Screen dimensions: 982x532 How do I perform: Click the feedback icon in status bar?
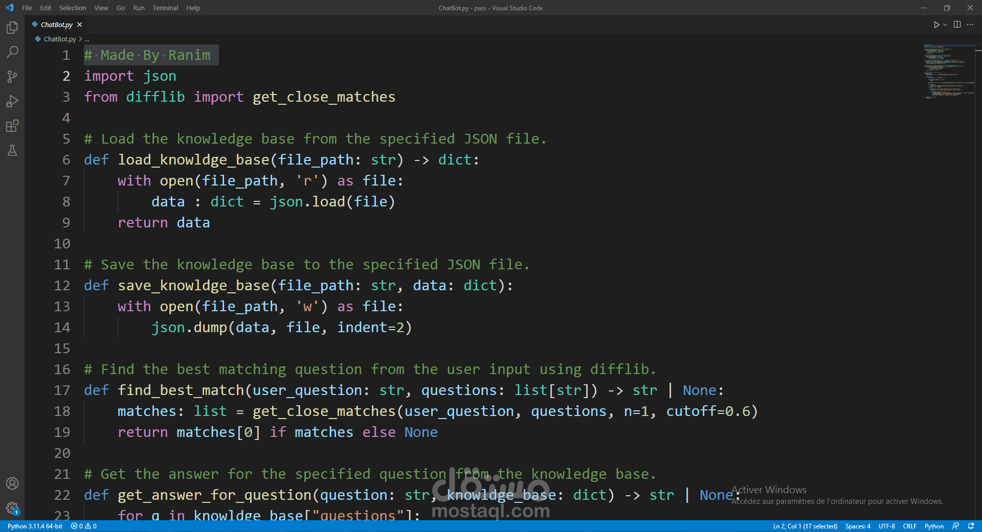(955, 526)
